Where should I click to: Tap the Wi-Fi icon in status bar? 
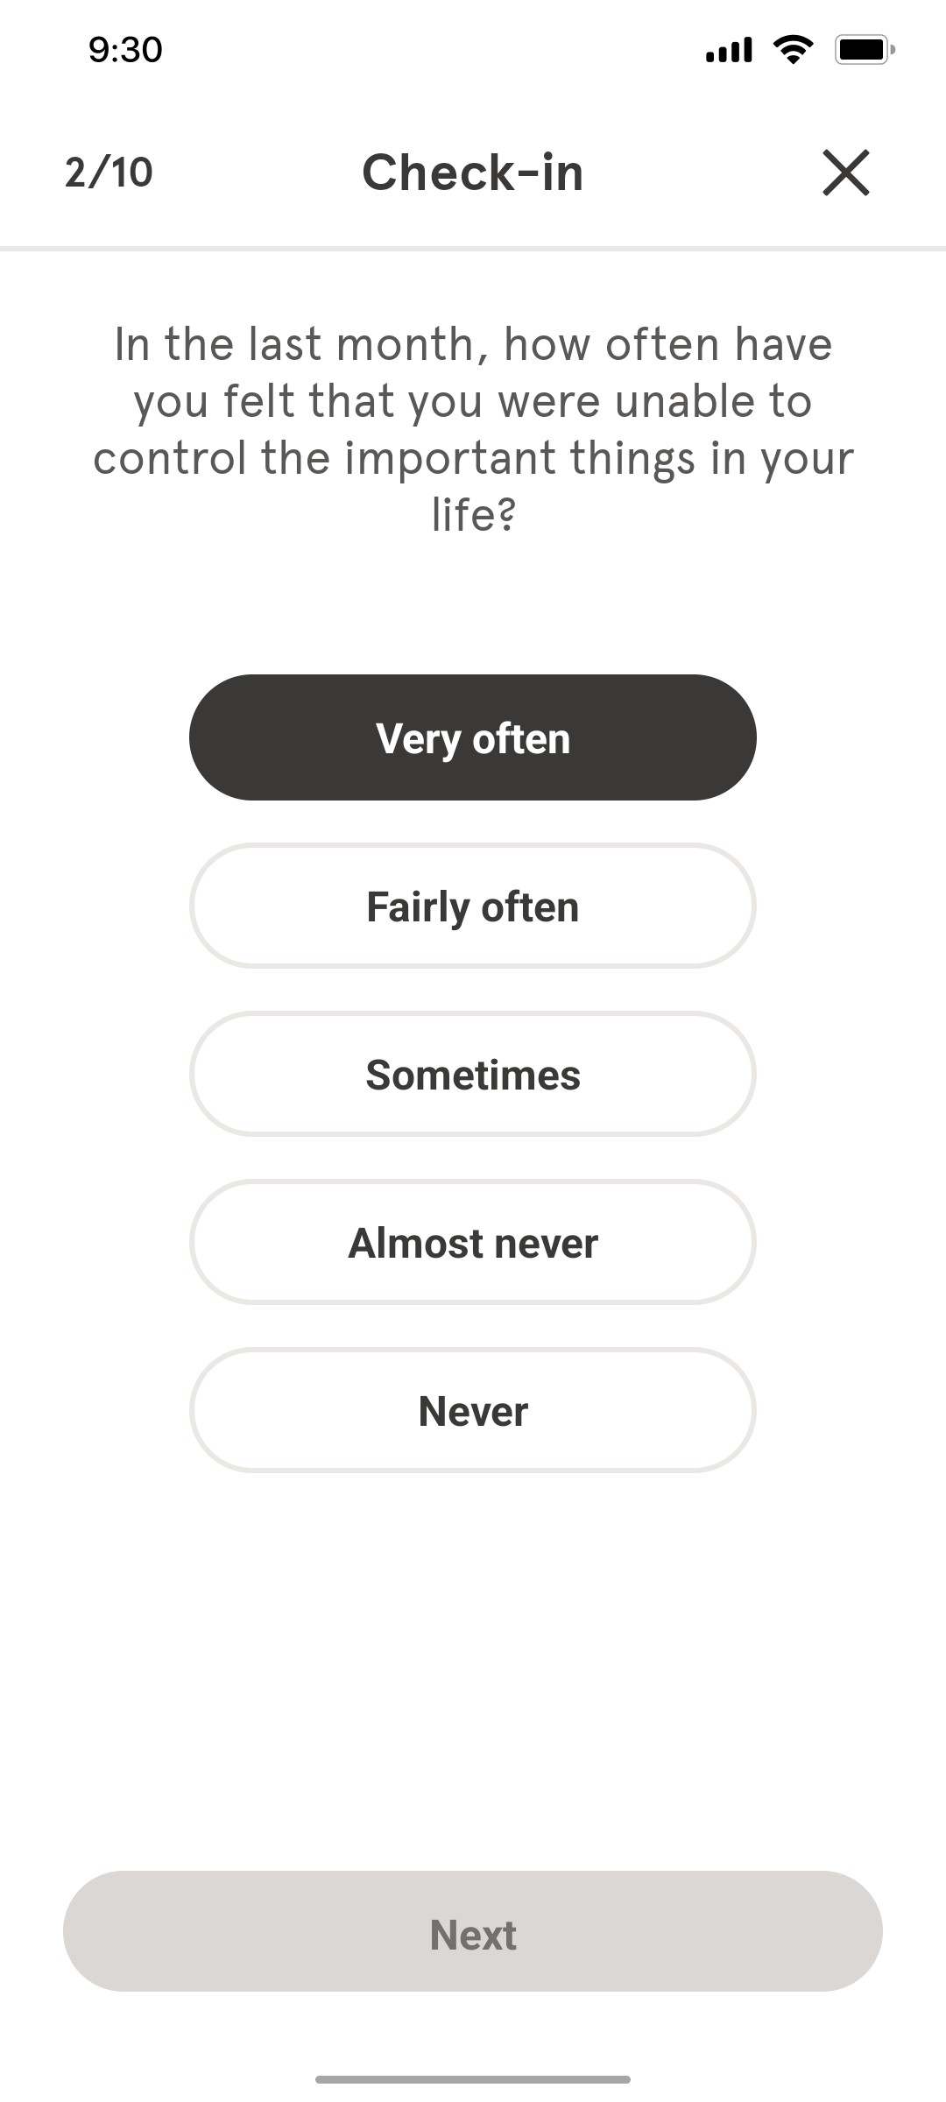(x=791, y=50)
